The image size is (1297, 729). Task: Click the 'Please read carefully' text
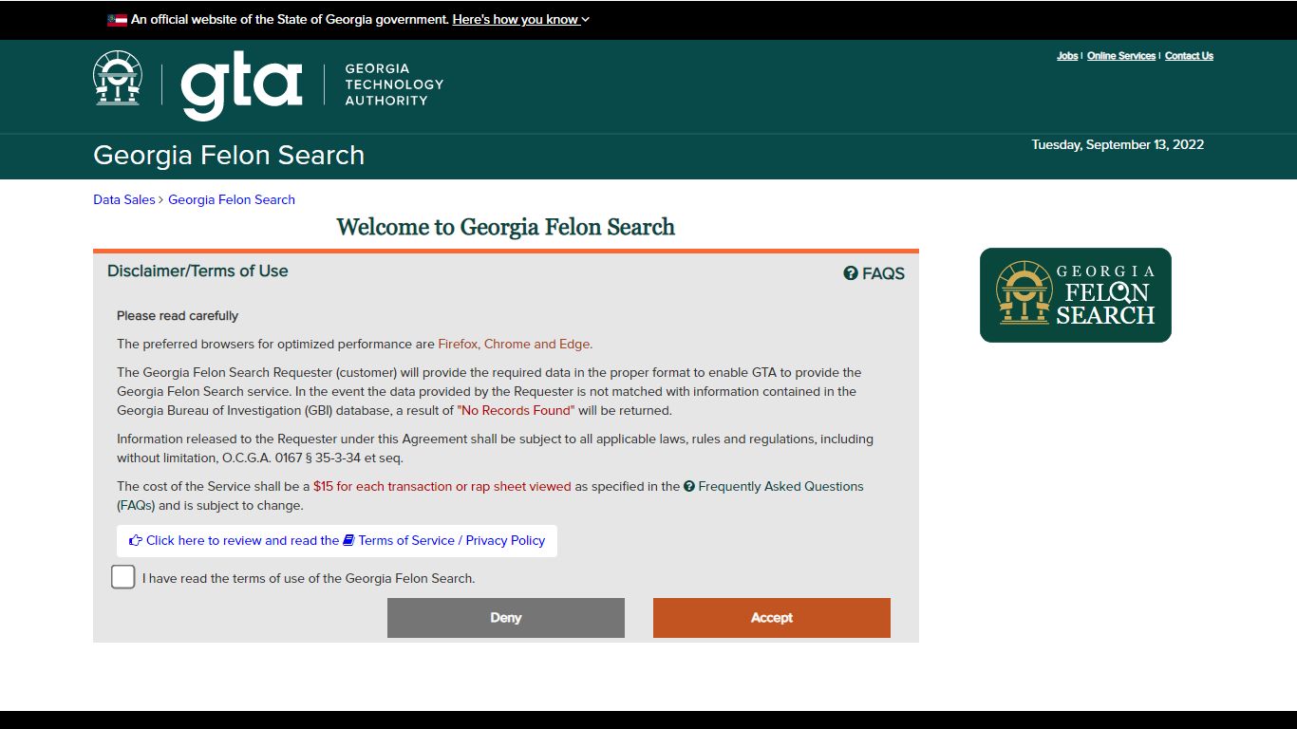pyautogui.click(x=178, y=315)
